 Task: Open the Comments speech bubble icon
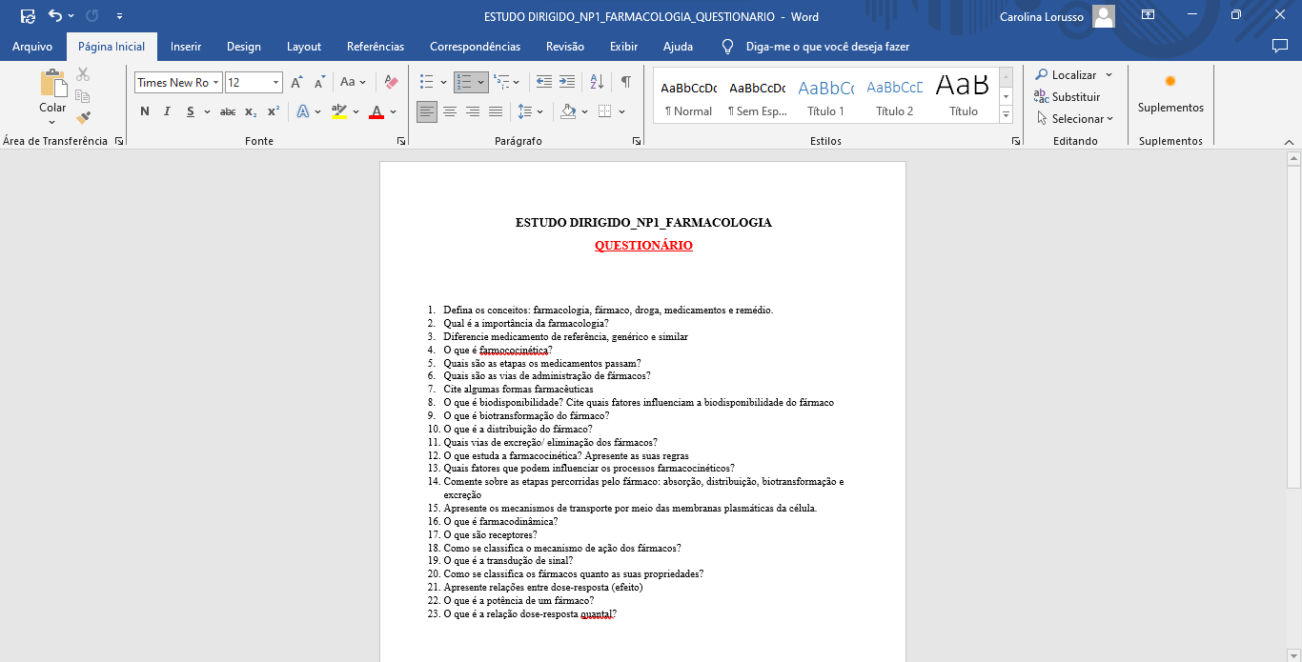[1280, 46]
